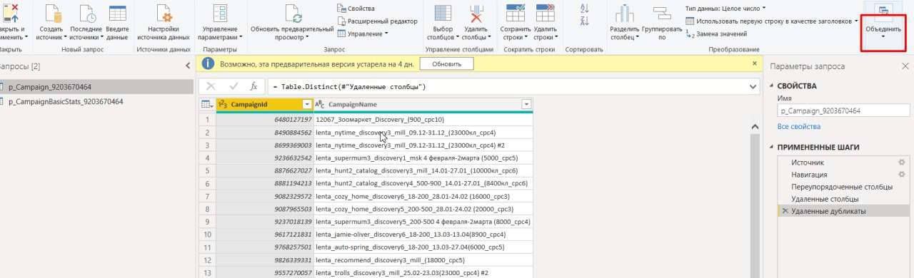
Task: Select the CampaignName column header
Action: [423, 104]
